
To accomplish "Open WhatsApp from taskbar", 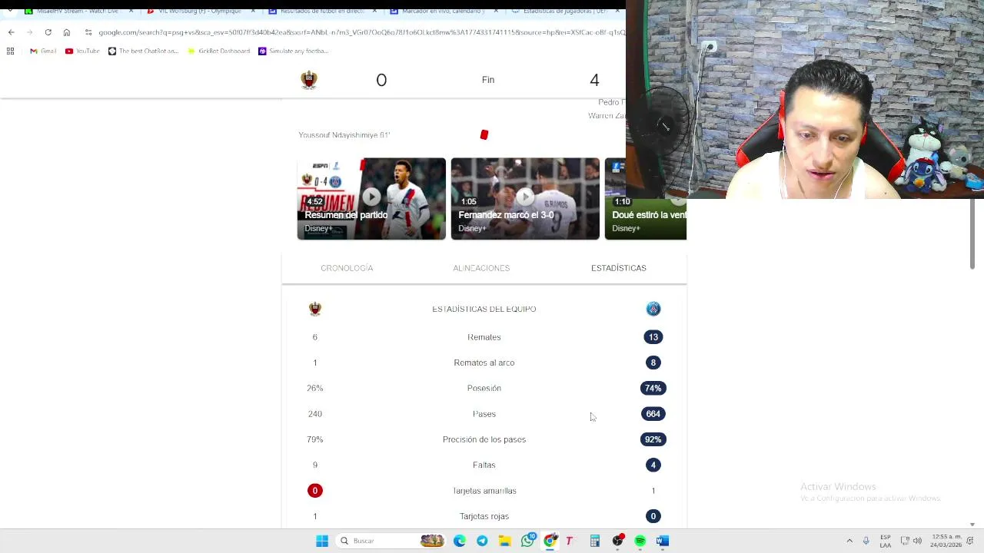I will pyautogui.click(x=527, y=541).
